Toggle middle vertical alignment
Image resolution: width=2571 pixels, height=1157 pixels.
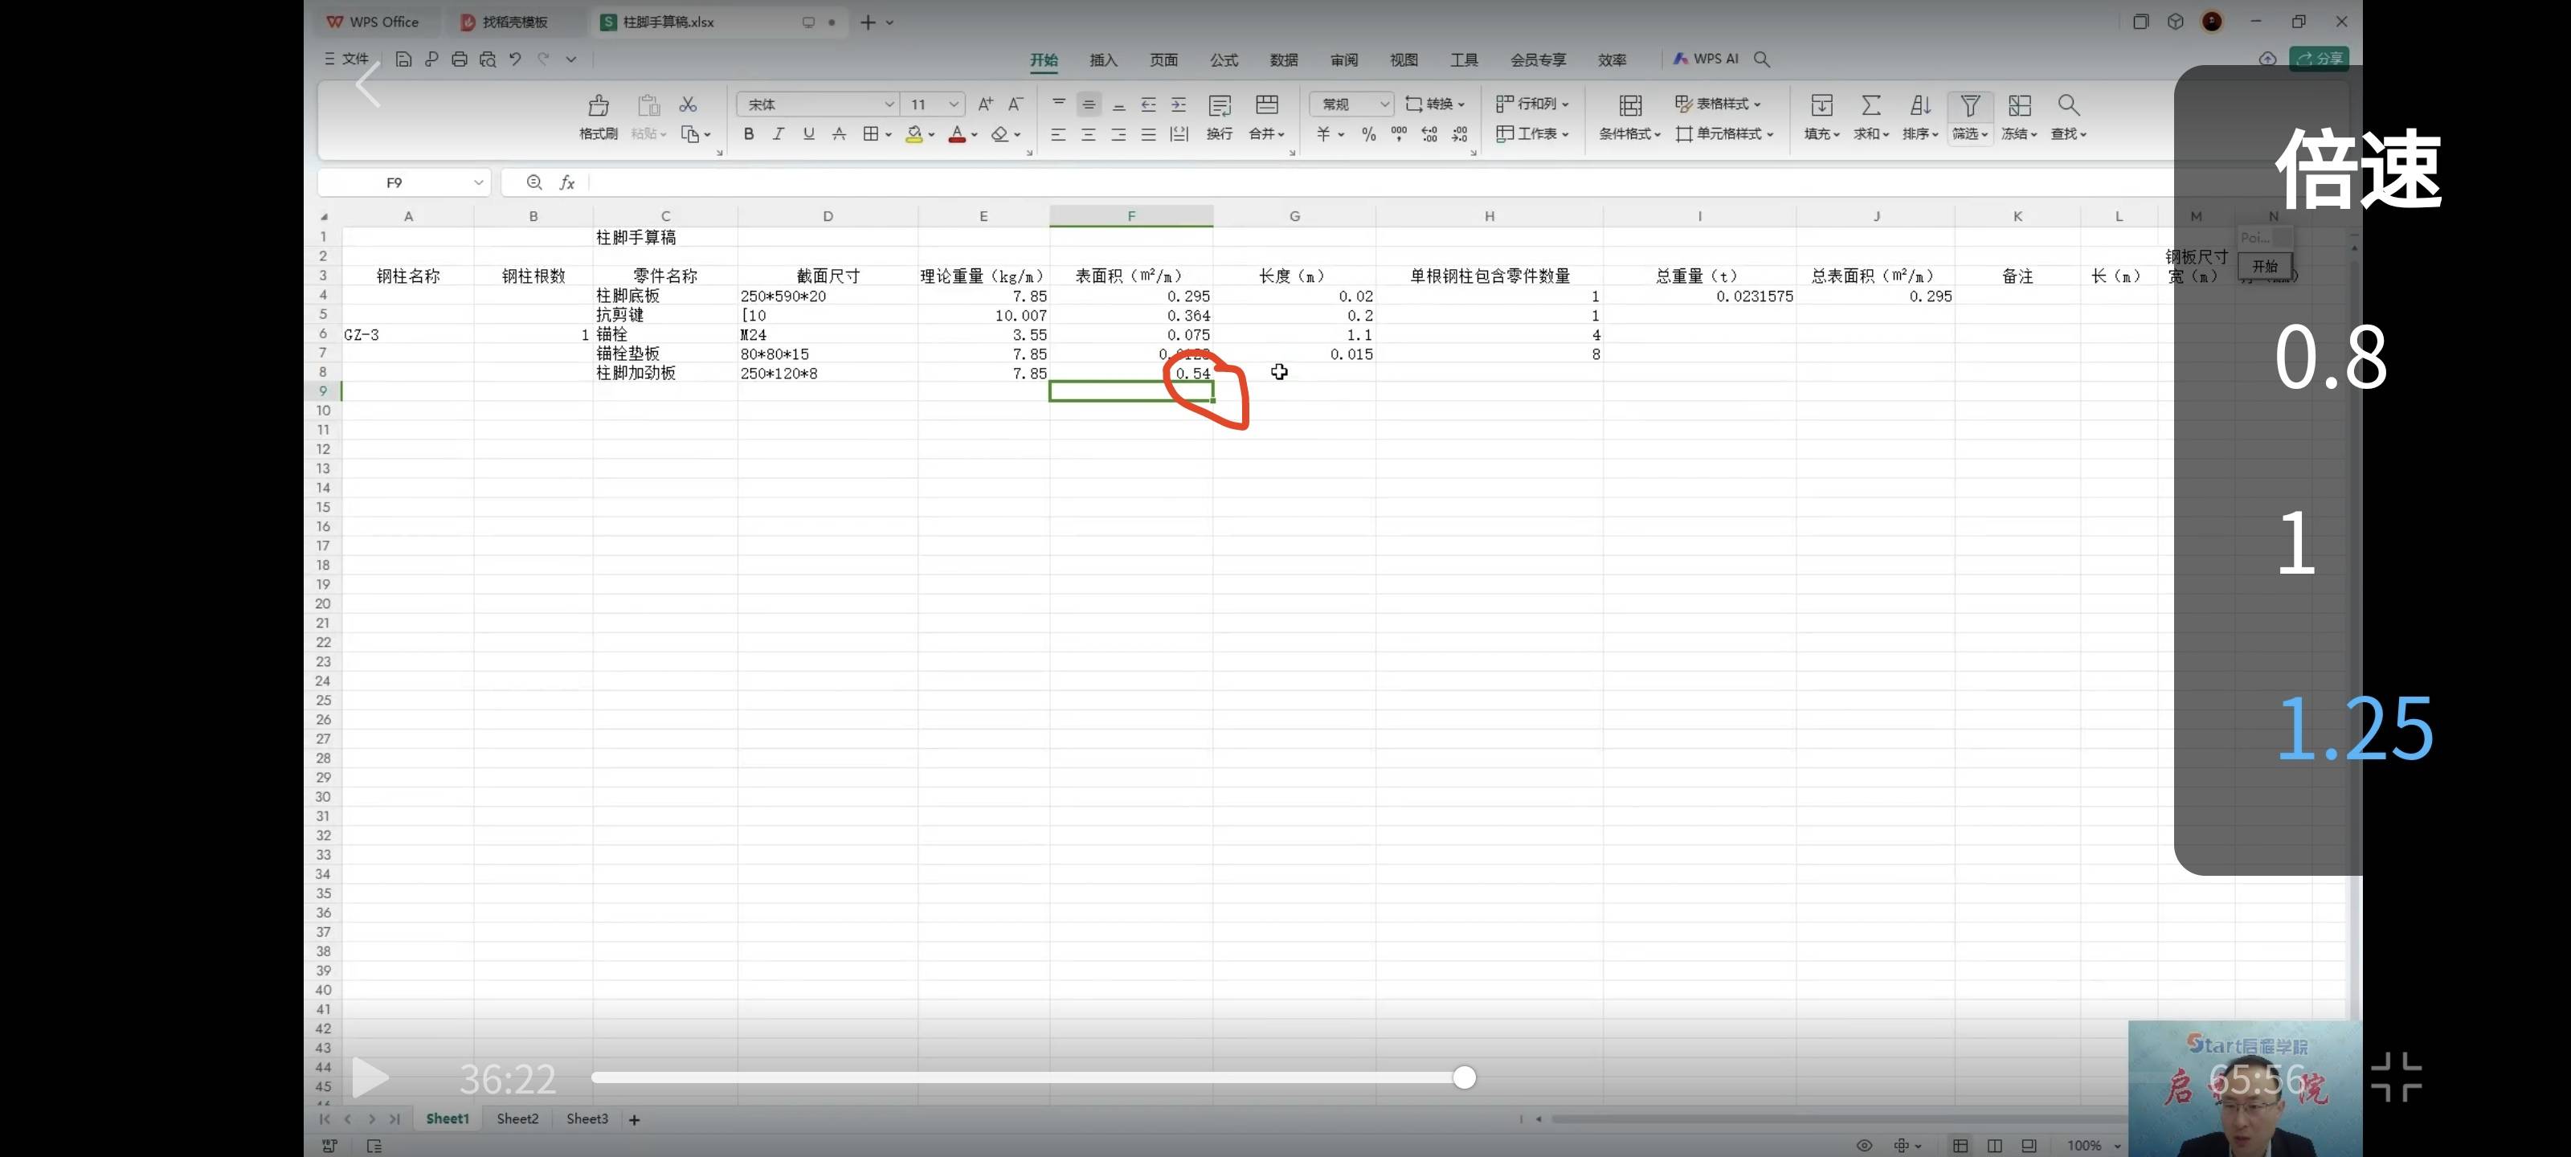1088,104
